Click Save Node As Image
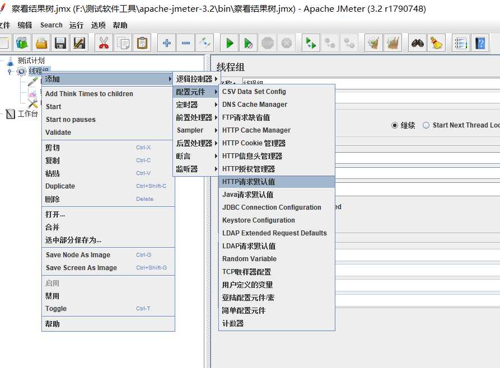This screenshot has width=500, height=368. [108, 255]
